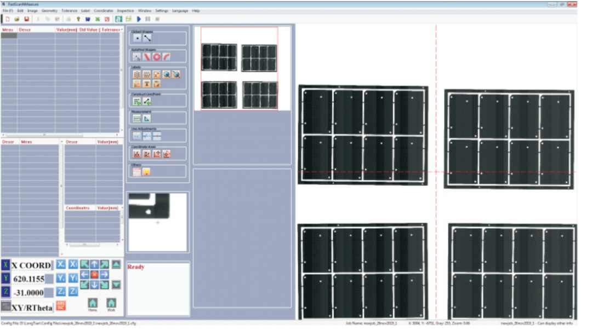The width and height of the screenshot is (592, 330).
Task: Select the angle measurement triangle tool
Action: 147,119
